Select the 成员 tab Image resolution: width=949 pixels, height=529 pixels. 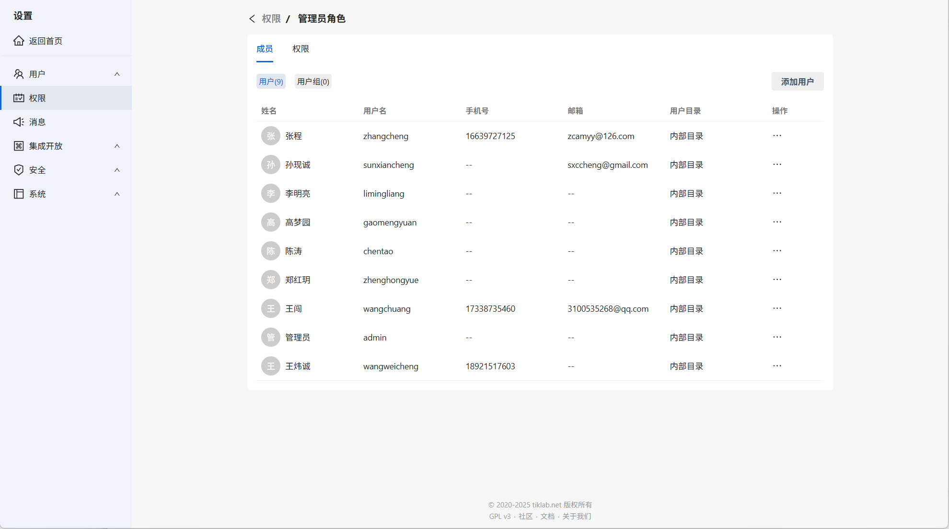[x=265, y=49]
